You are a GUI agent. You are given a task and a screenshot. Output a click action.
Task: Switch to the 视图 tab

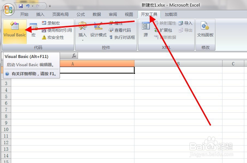coord(129,14)
